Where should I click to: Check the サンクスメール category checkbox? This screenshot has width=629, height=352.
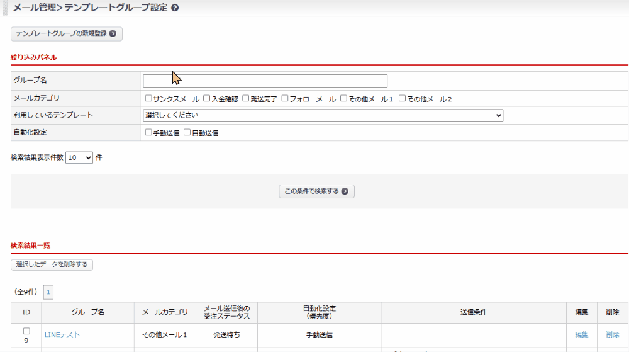pos(148,98)
